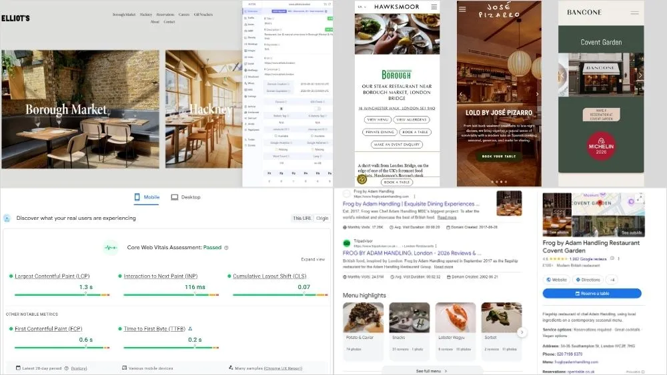Open three-dot menu beside Frog by Adam Handling result
Screen dimensions: 667x375
coord(414,196)
